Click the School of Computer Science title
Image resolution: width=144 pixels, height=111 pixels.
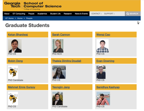(43, 5)
